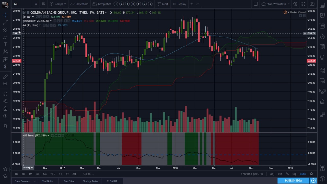327x184 pixels.
Task: Toggle adj price adjustment
Action: tap(272, 174)
